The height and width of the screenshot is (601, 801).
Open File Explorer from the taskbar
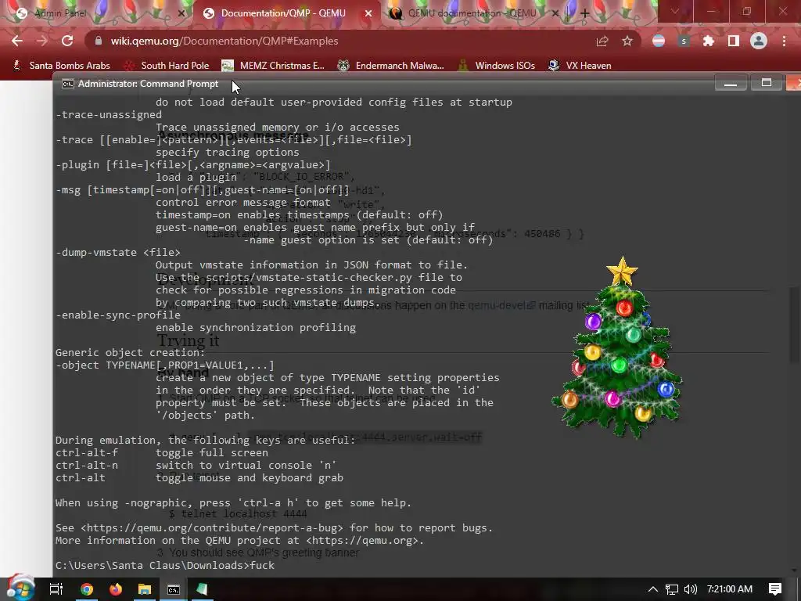(145, 589)
